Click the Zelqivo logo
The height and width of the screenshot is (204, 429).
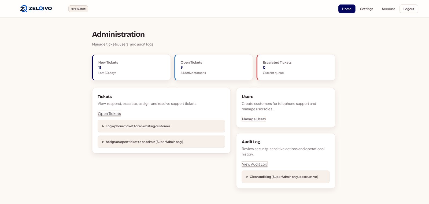click(x=36, y=9)
